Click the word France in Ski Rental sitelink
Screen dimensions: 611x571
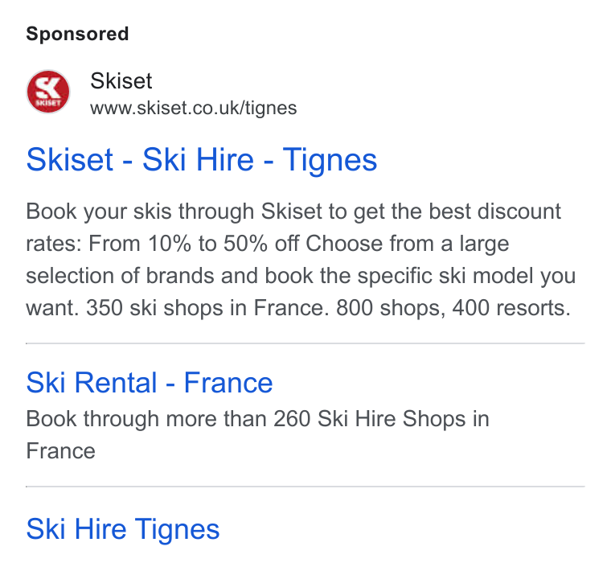coord(228,383)
